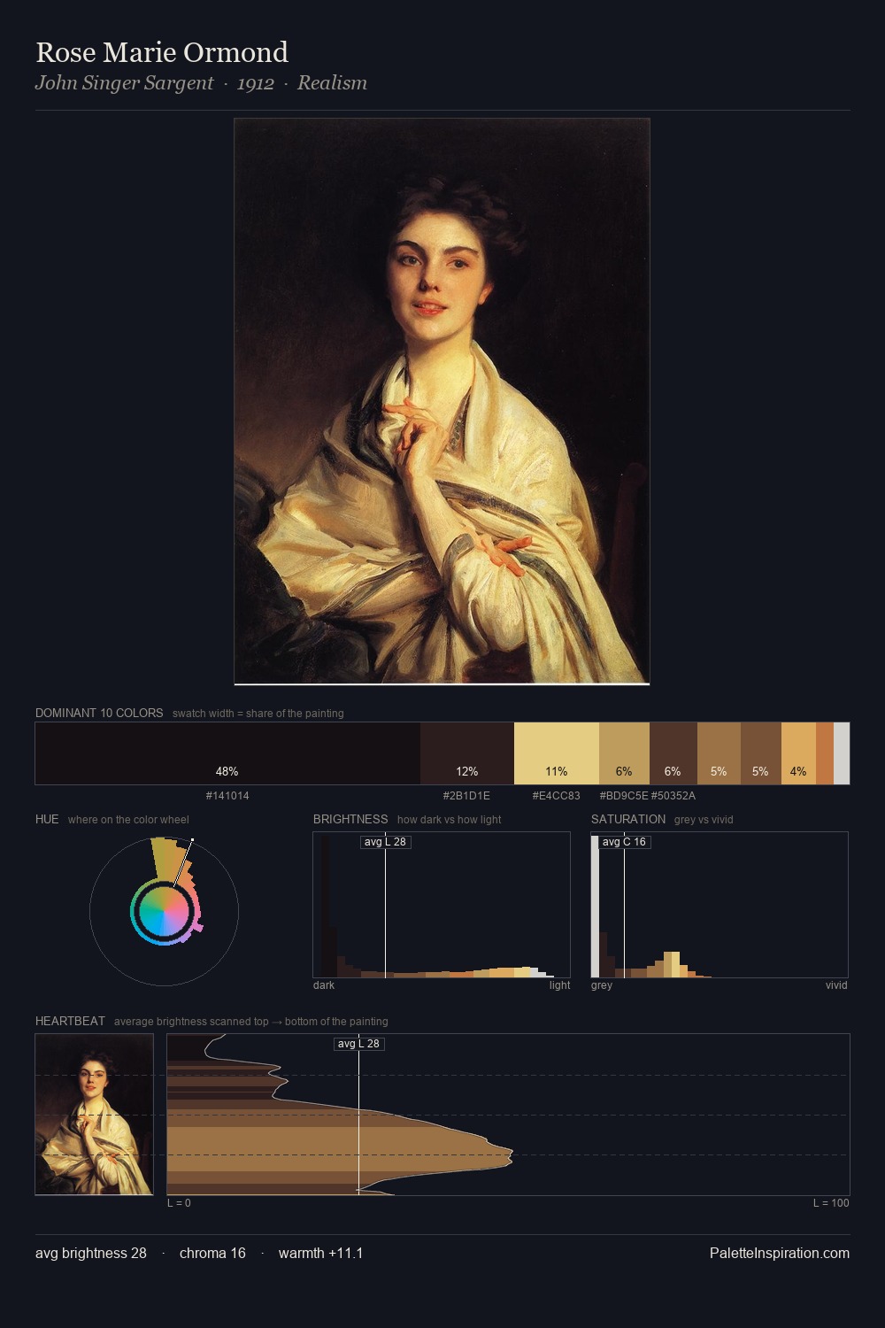885x1328 pixels.
Task: Click the HEARTBEAT section heading
Action: tap(70, 1021)
